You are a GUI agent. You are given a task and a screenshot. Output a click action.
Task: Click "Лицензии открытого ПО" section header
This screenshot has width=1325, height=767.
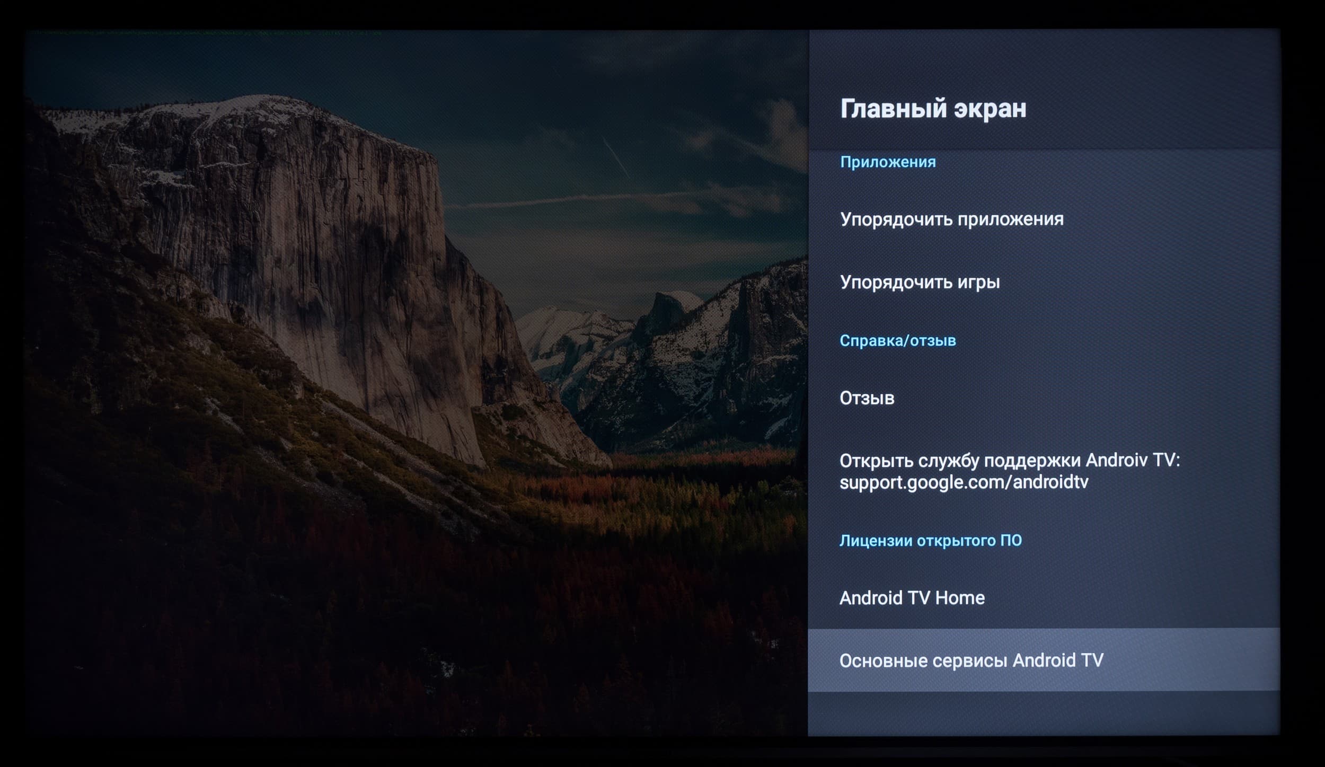(930, 540)
